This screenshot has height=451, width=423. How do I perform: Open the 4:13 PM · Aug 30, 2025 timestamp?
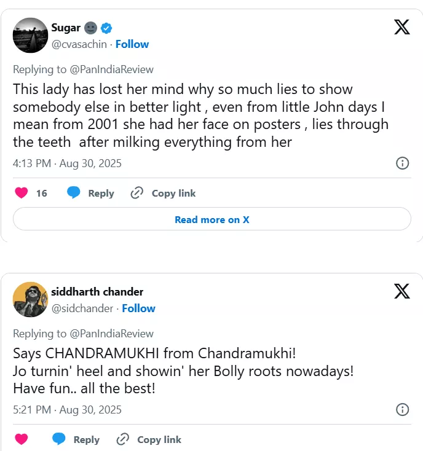coord(67,163)
